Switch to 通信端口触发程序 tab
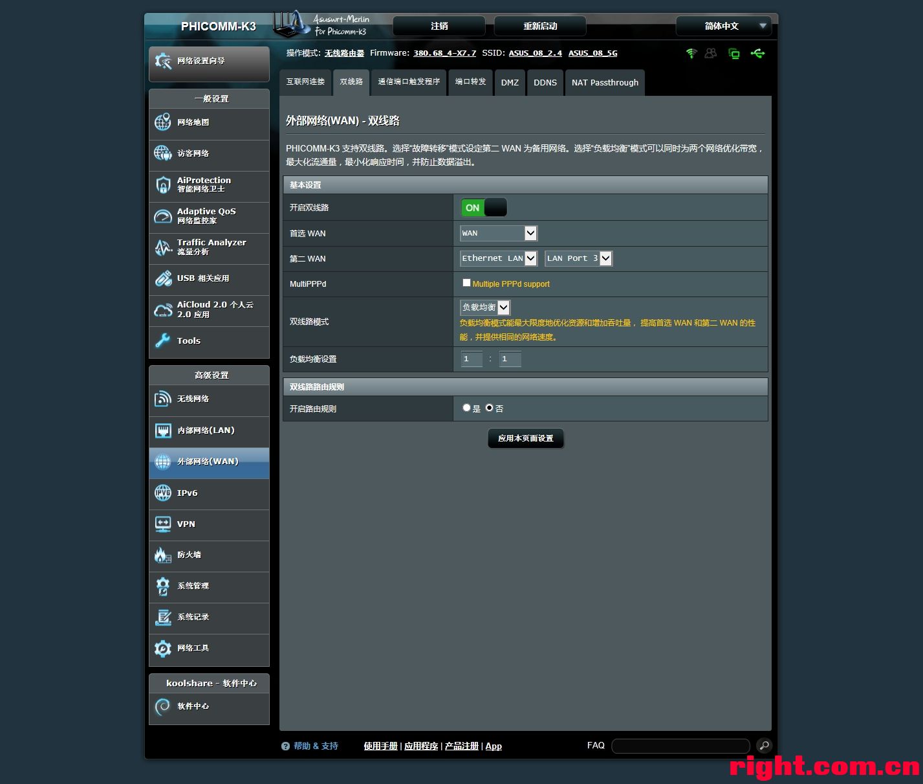This screenshot has height=784, width=923. pyautogui.click(x=409, y=82)
